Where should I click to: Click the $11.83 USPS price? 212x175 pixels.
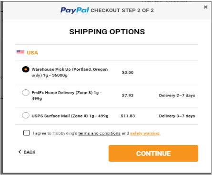click(128, 116)
